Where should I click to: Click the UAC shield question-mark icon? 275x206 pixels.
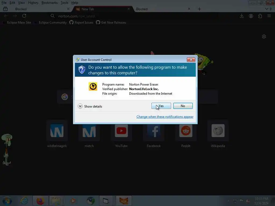[x=82, y=70]
